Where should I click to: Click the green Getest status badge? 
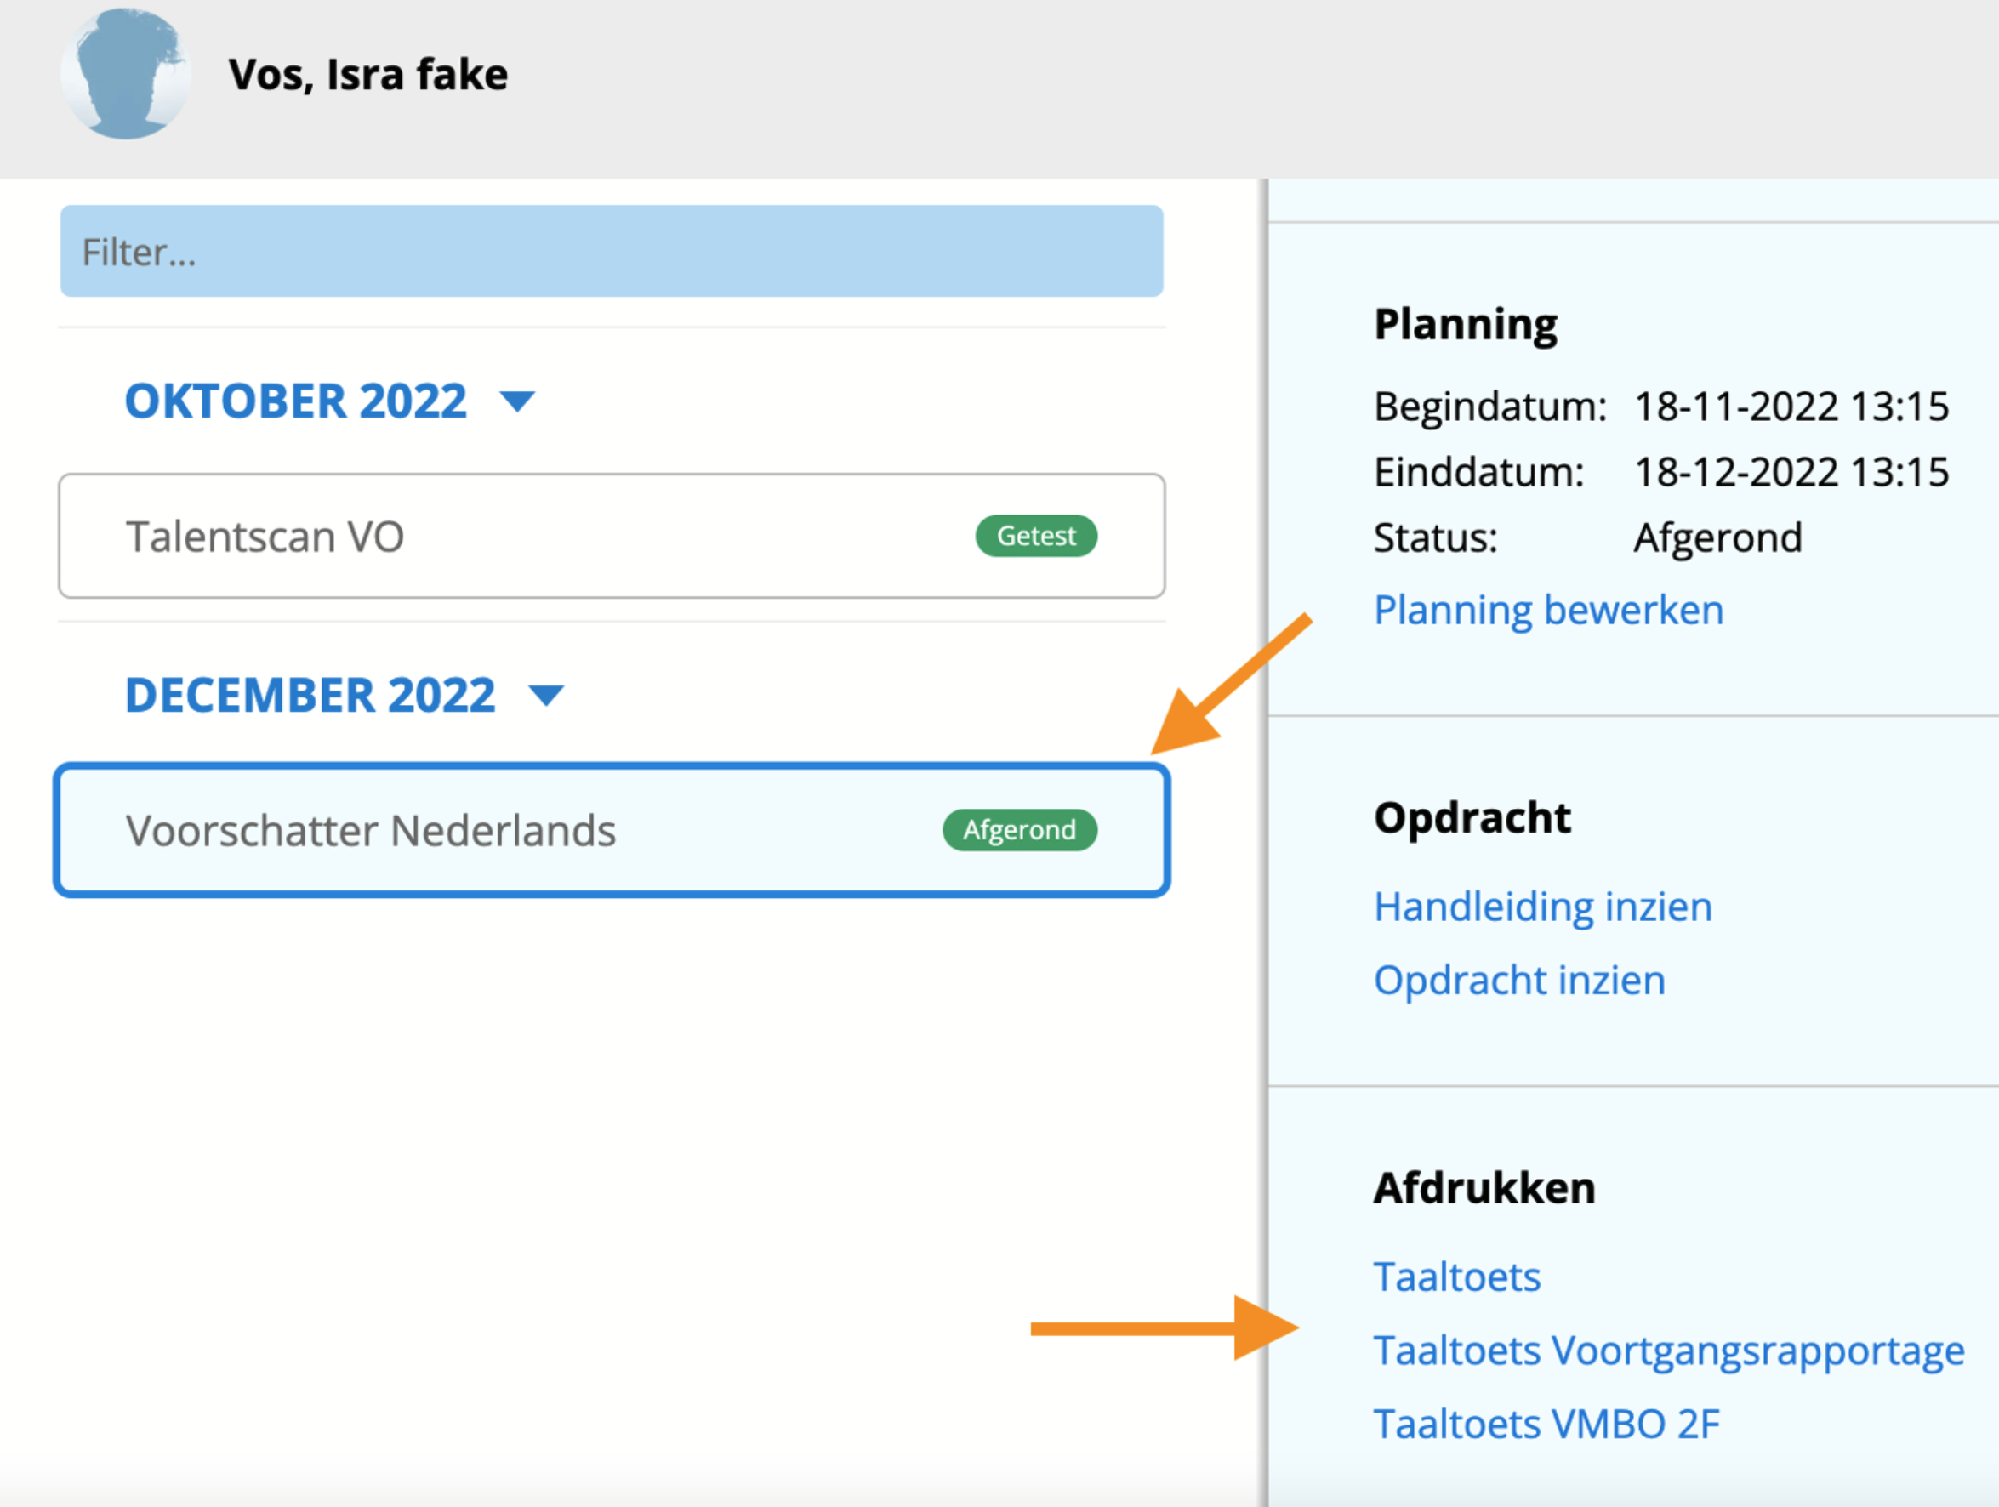(1035, 536)
